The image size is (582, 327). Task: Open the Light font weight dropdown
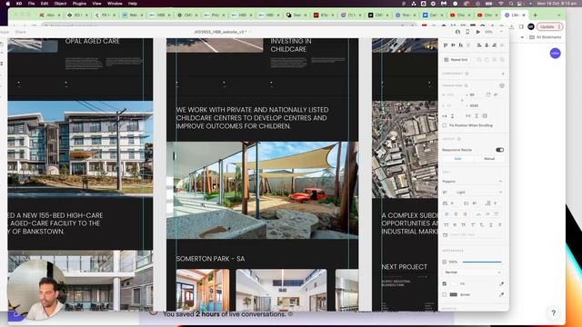pos(479,192)
